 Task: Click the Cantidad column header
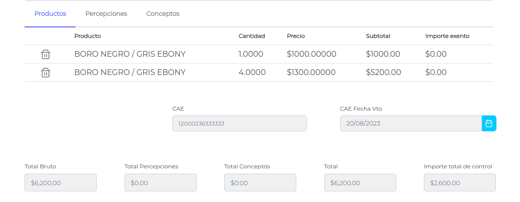pos(252,36)
